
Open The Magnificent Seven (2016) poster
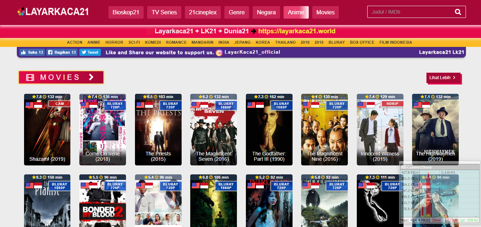(214, 130)
